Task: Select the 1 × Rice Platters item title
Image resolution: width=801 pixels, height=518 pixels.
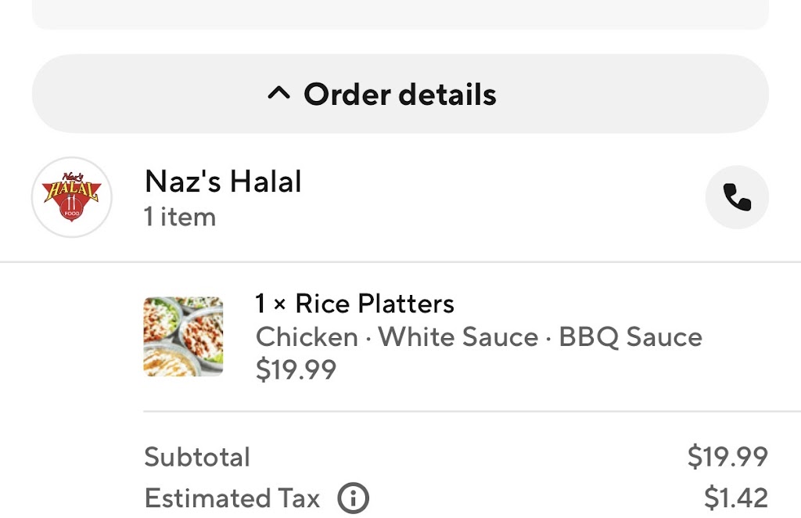Action: point(354,304)
